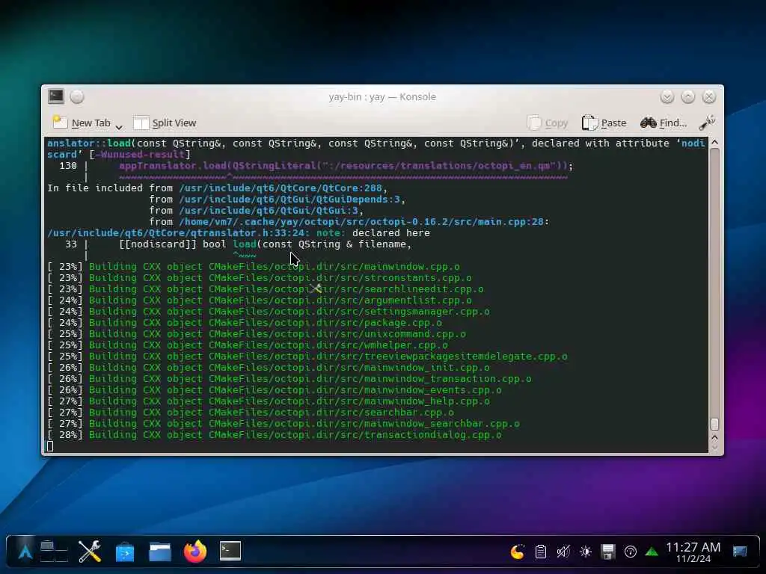Screen dimensions: 766x574
Task: Click the build line for wmhelper.cpp.o
Action: [x=247, y=345]
